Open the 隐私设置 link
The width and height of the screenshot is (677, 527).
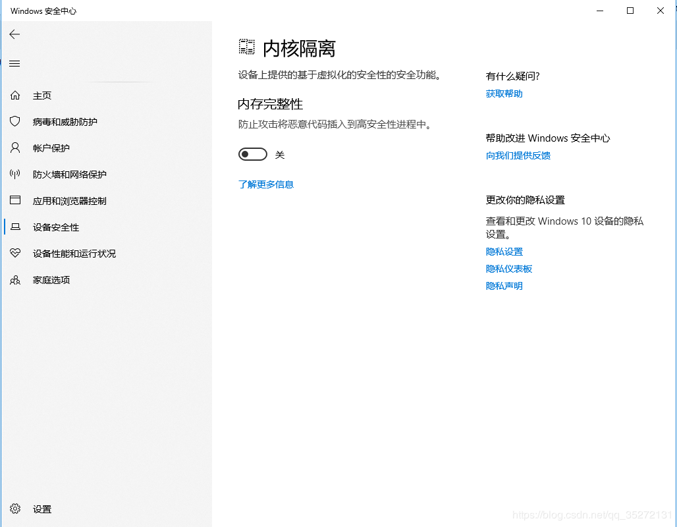(504, 252)
